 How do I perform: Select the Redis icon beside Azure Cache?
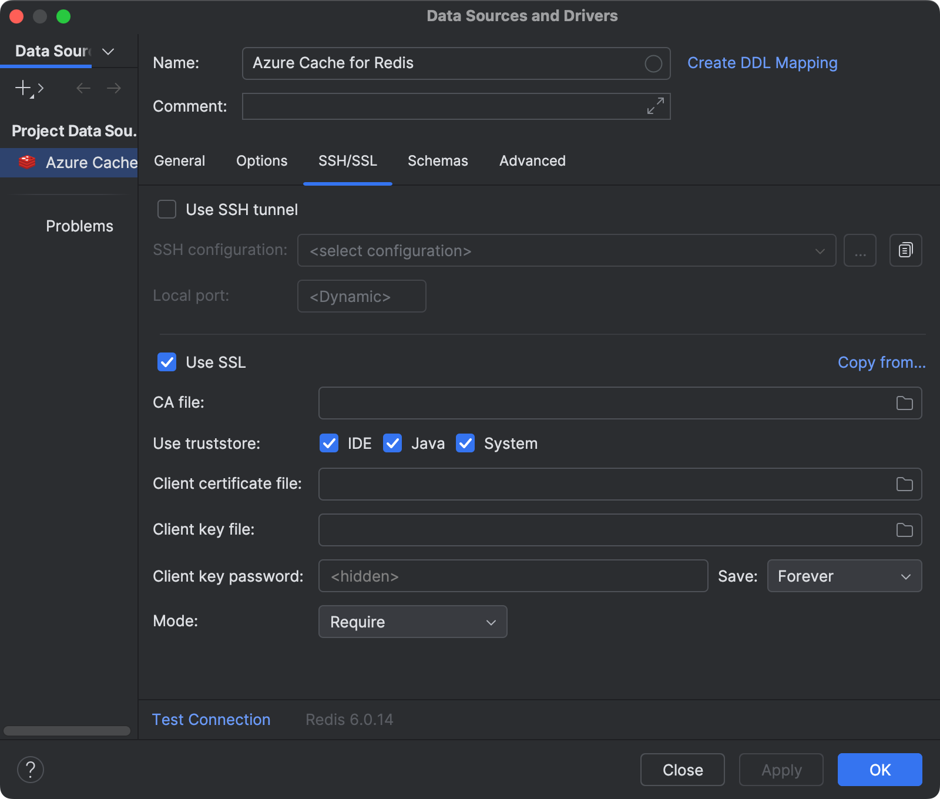(27, 163)
